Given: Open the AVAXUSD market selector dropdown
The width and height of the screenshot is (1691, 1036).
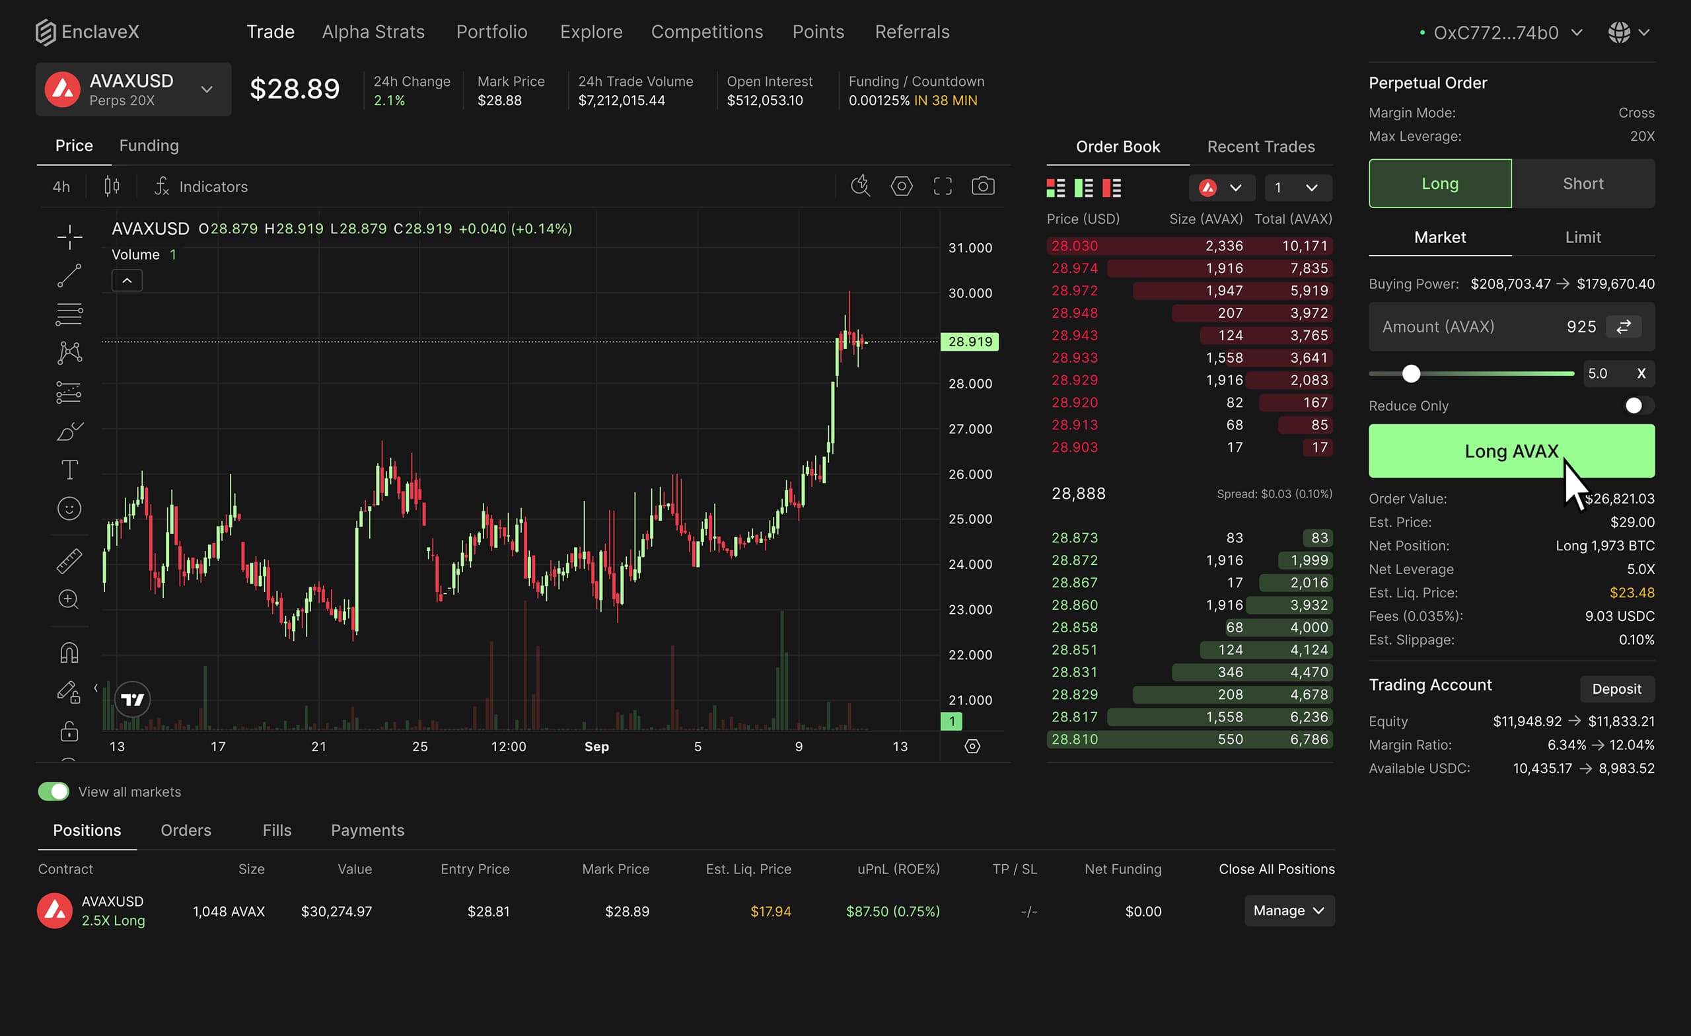Looking at the screenshot, I should 133,89.
